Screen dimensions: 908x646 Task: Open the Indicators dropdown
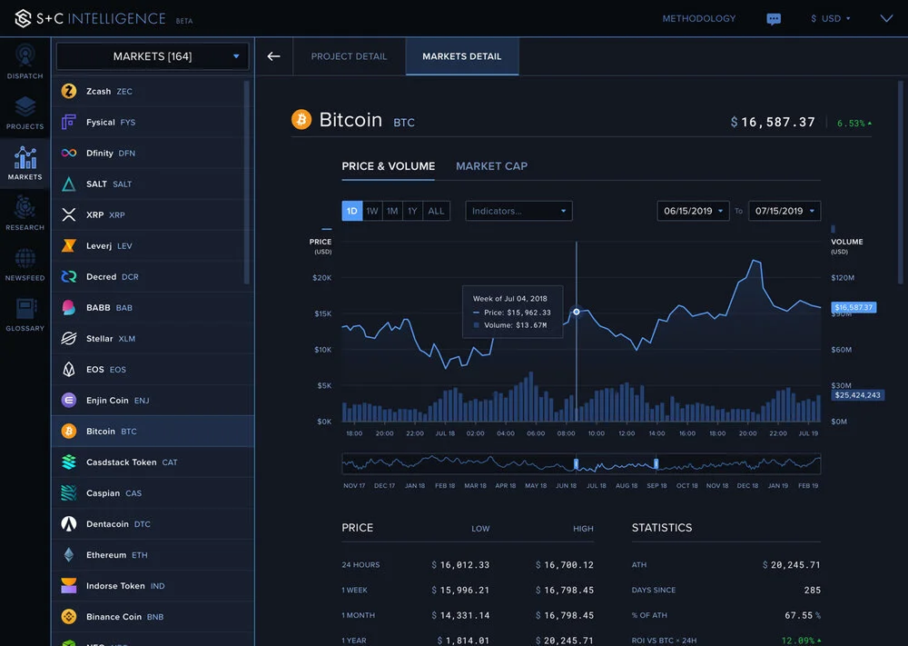(518, 211)
